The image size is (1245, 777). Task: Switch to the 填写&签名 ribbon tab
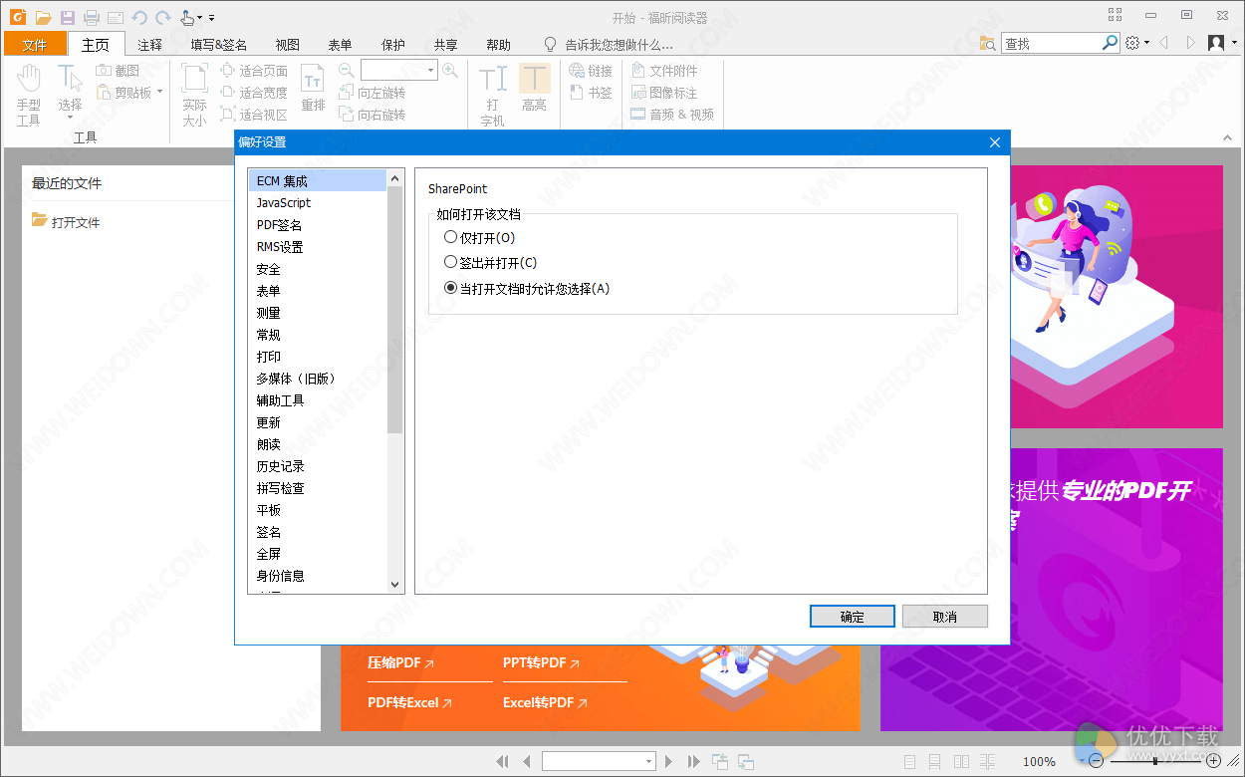click(x=219, y=44)
